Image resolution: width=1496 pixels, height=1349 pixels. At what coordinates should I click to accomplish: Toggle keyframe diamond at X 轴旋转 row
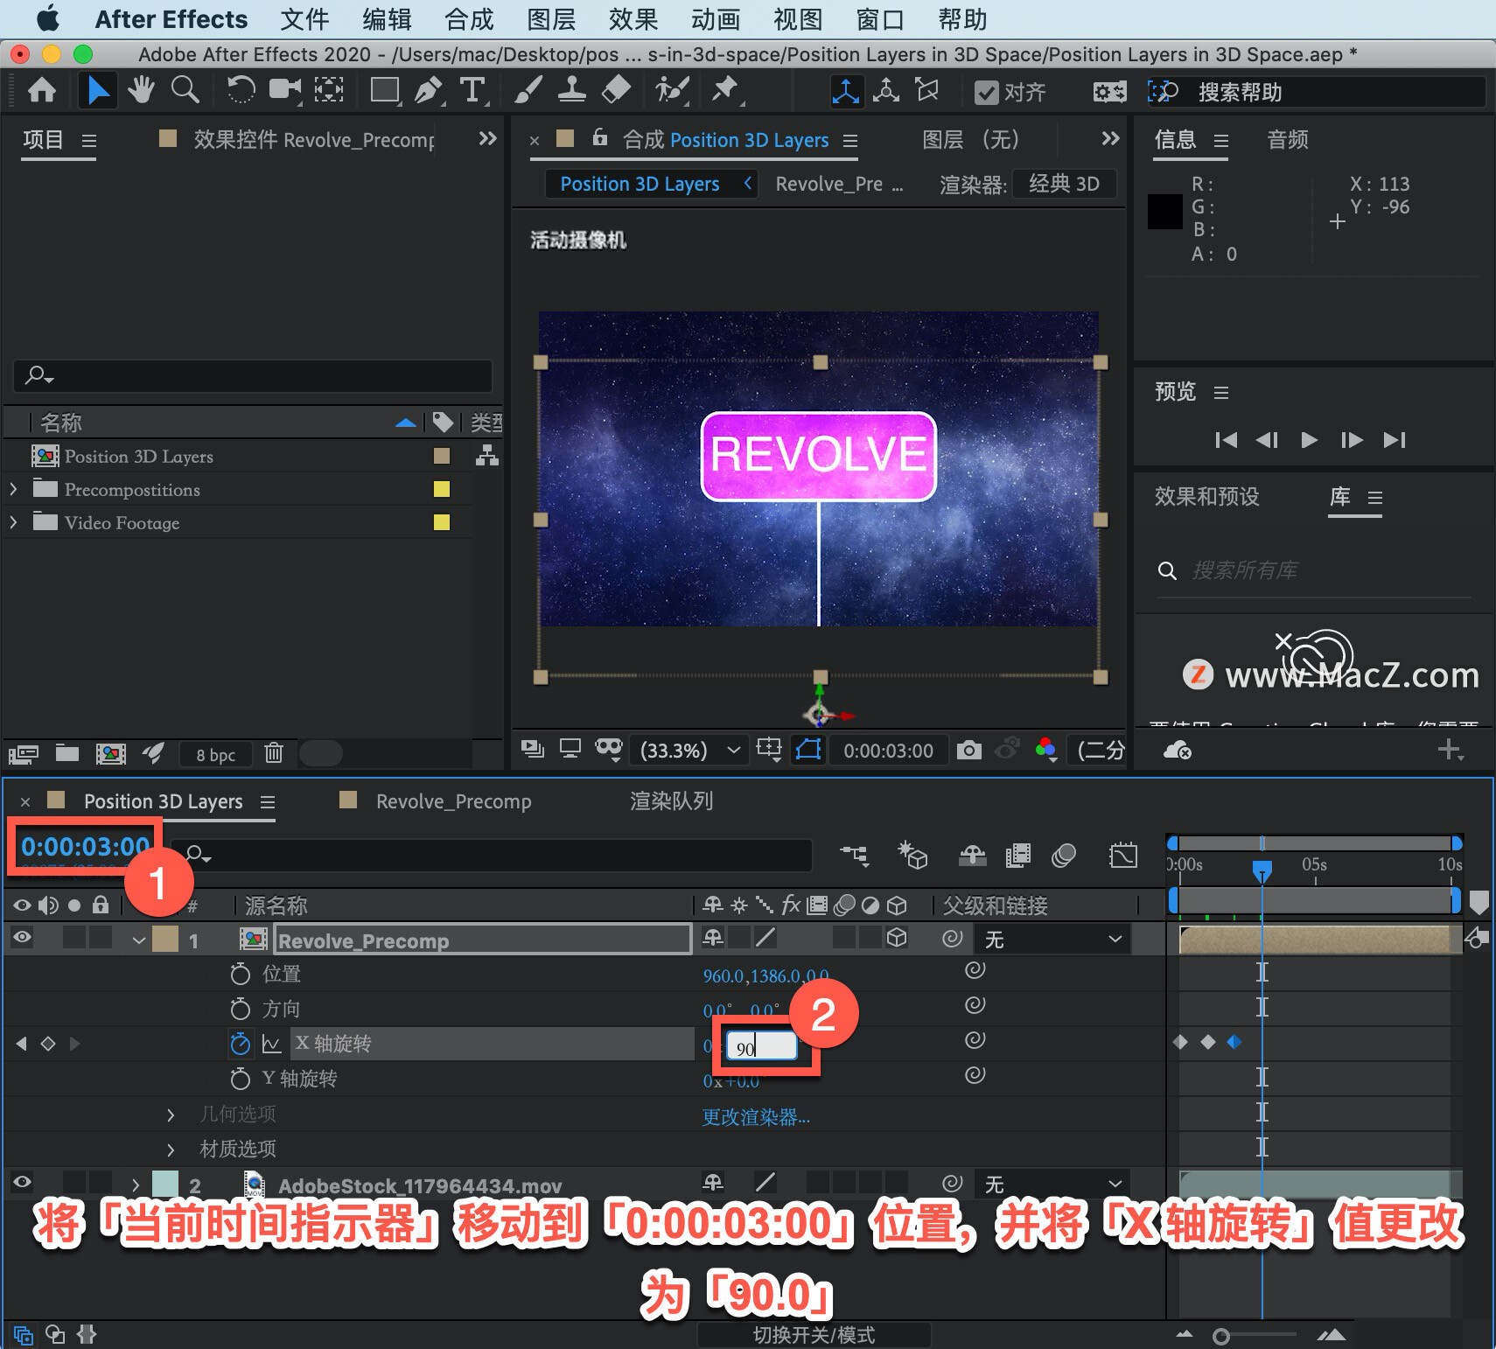click(x=48, y=1044)
